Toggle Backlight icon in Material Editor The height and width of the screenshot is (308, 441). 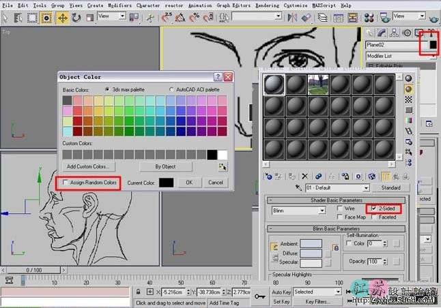pyautogui.click(x=408, y=89)
